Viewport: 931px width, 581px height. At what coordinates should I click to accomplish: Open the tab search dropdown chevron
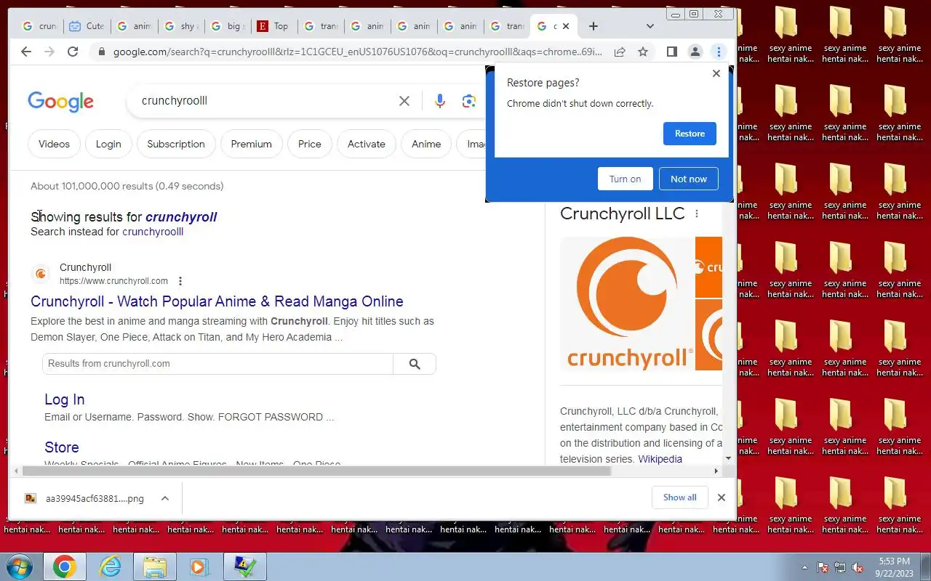650,26
